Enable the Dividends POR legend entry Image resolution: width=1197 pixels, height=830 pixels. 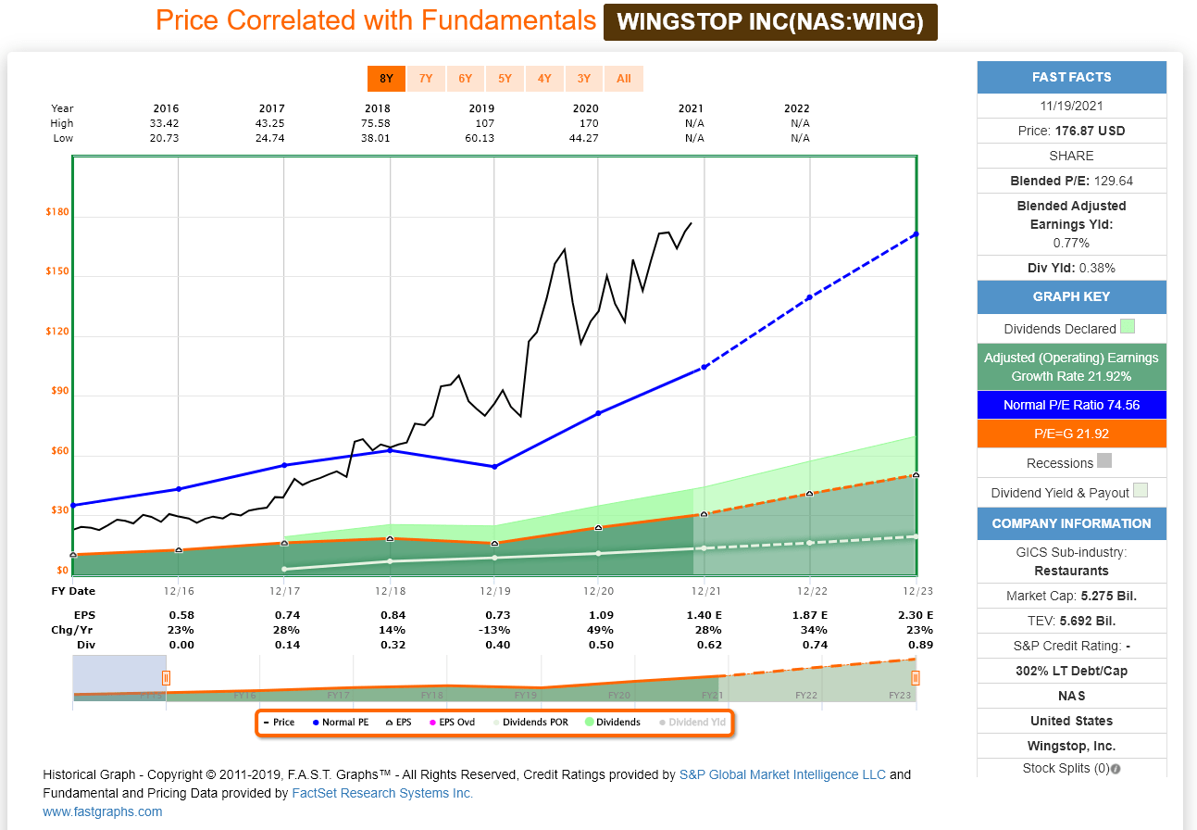click(x=530, y=723)
